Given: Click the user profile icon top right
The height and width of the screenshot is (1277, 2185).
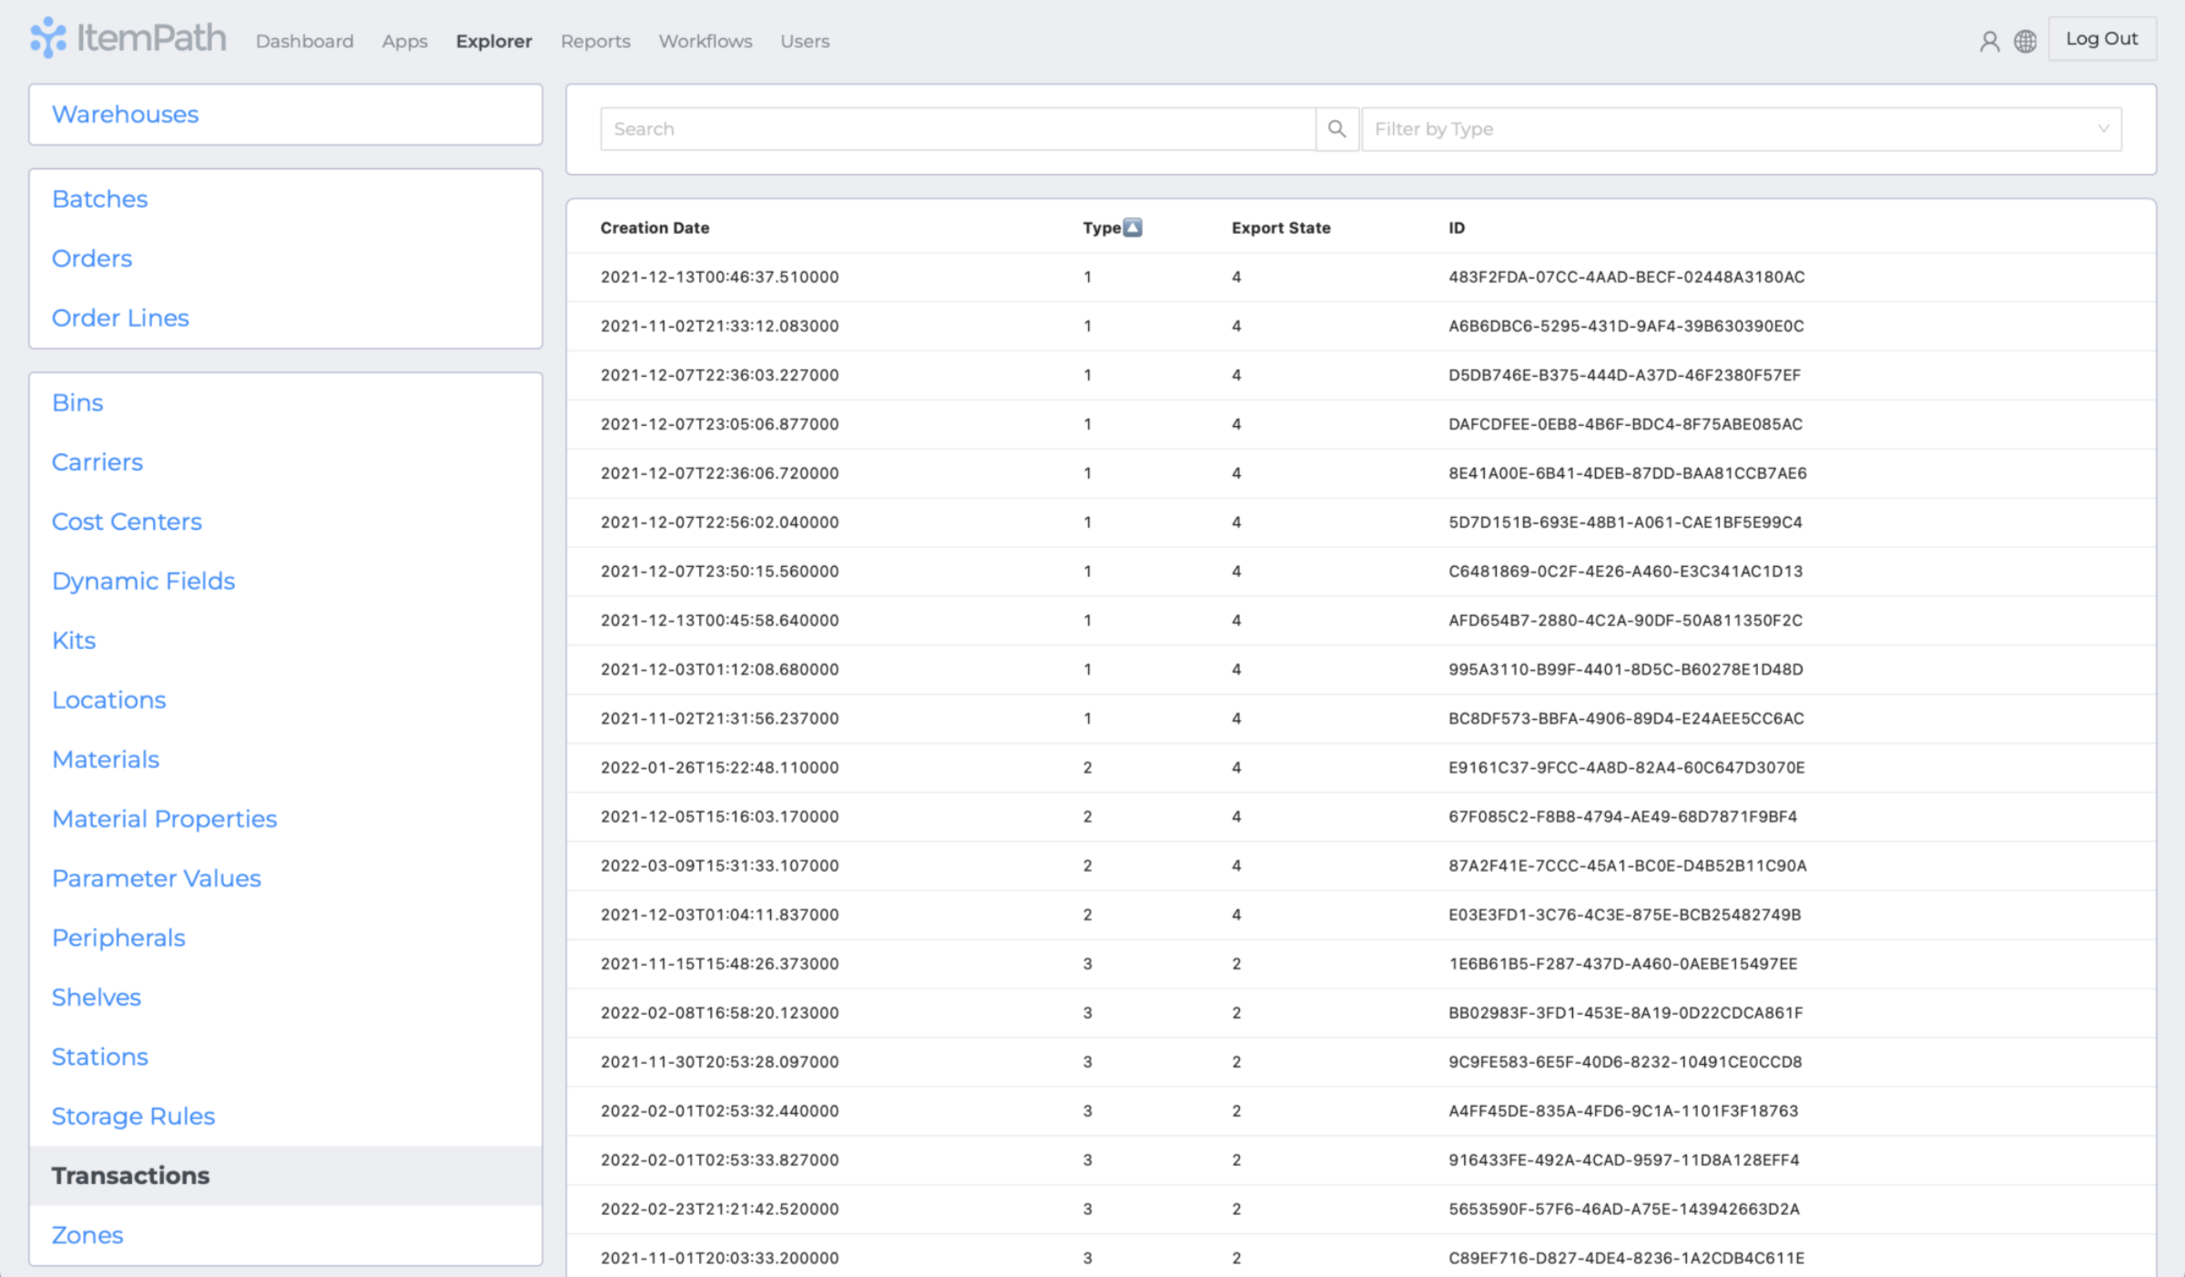Looking at the screenshot, I should tap(1989, 39).
